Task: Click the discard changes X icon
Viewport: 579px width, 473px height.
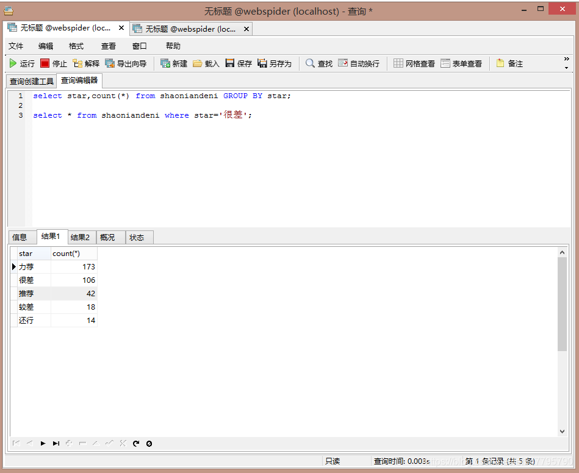Action: point(123,443)
